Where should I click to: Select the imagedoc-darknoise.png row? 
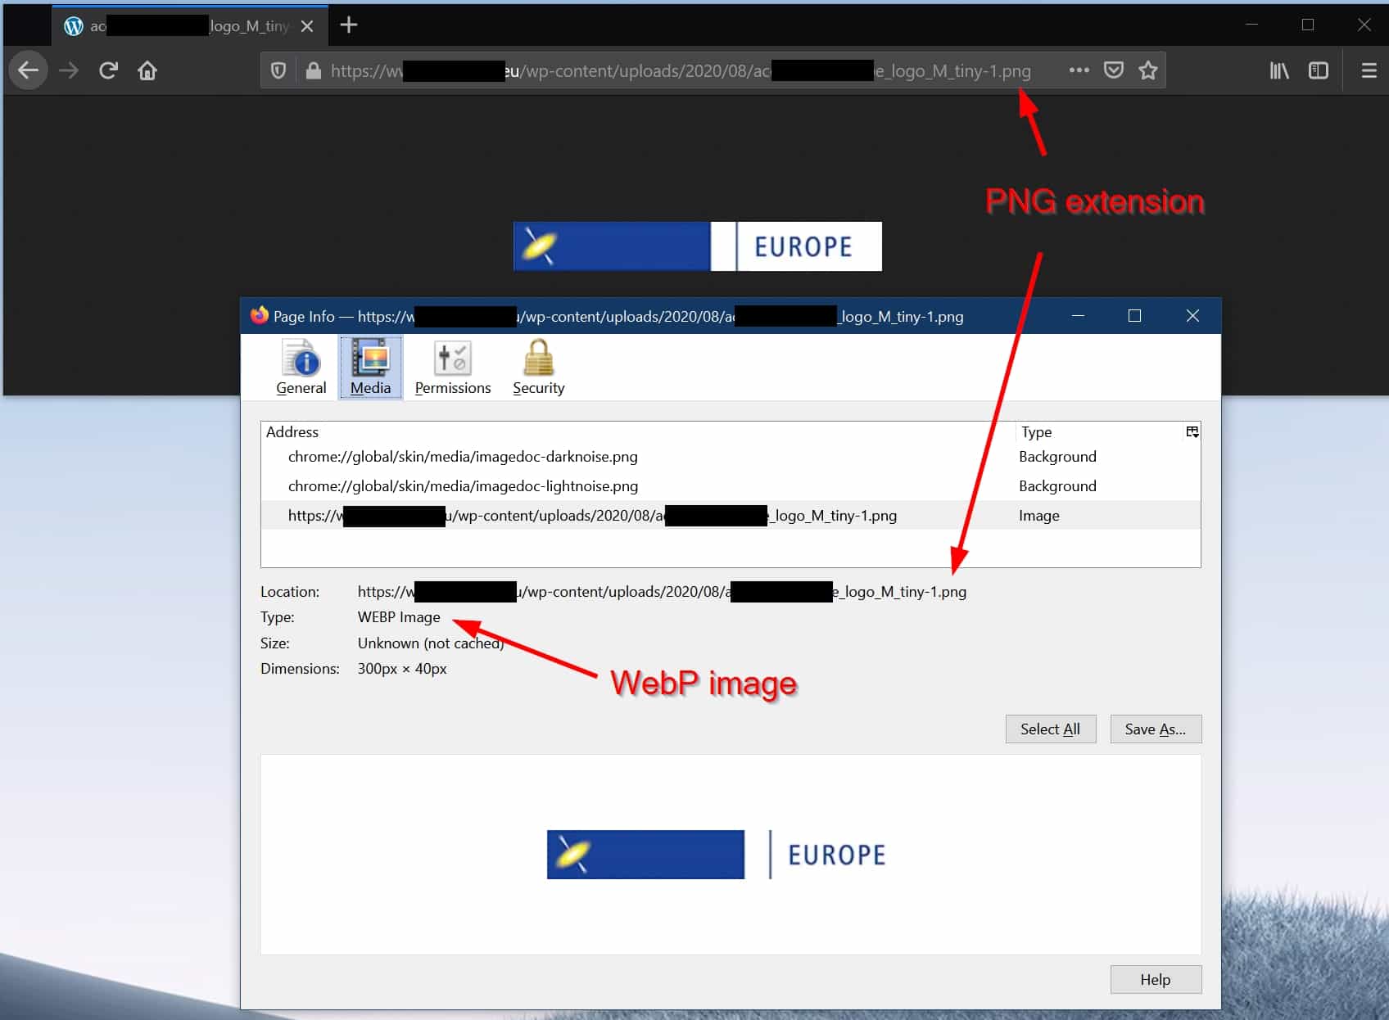coord(463,457)
